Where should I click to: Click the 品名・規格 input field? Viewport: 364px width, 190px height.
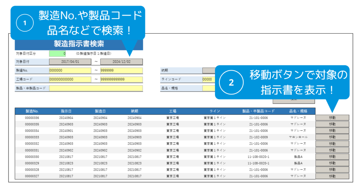tap(209, 88)
